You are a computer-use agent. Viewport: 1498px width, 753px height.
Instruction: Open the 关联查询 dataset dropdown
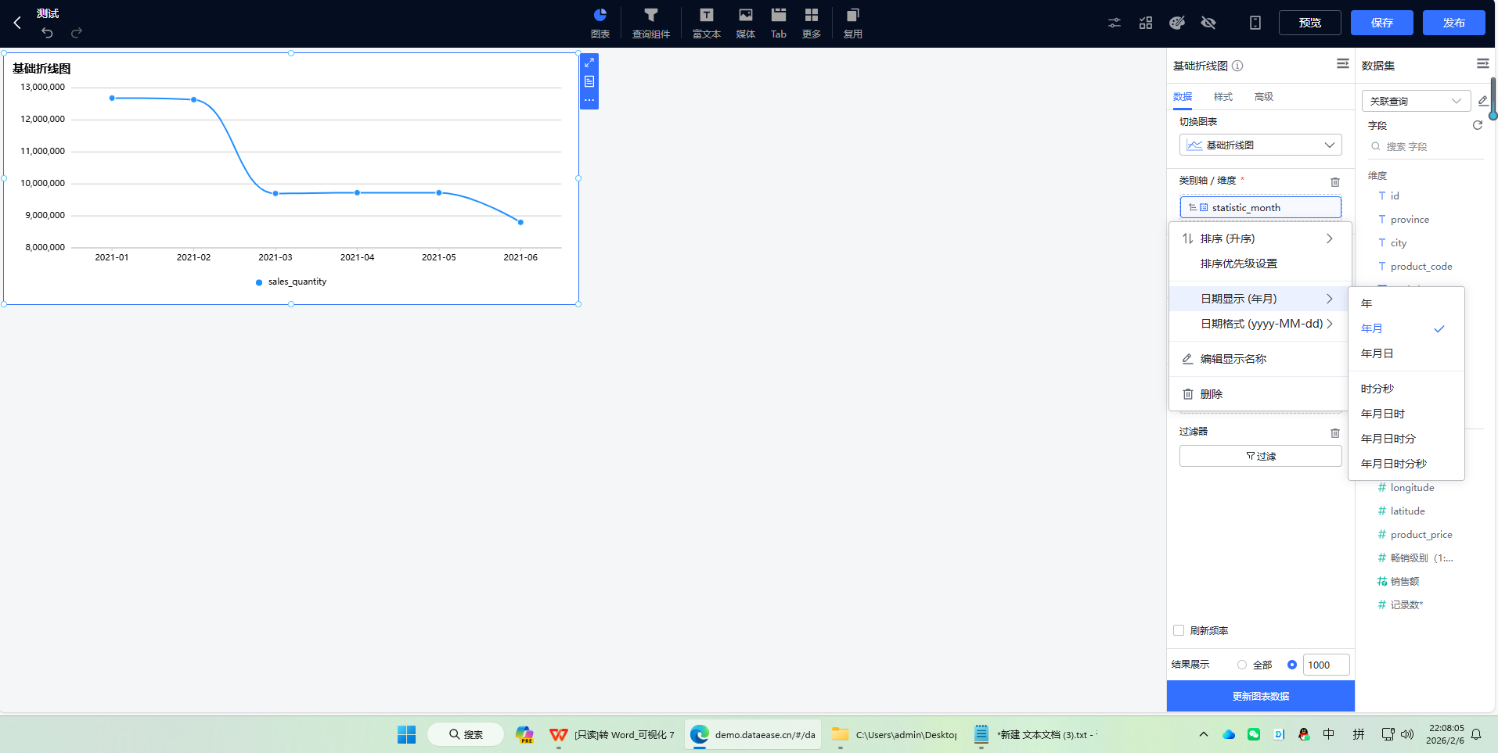click(1417, 101)
